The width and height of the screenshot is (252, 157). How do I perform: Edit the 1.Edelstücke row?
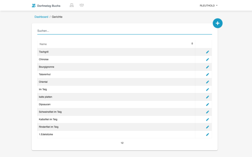[x=207, y=134]
